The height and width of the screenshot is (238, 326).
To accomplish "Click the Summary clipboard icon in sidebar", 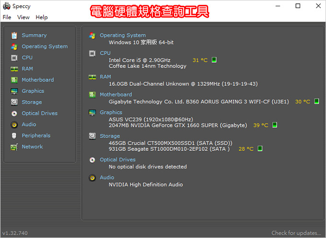I will 14,35.
